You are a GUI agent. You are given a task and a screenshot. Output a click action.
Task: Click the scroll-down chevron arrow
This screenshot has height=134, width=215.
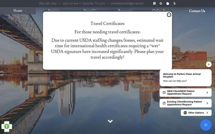pos(110,121)
